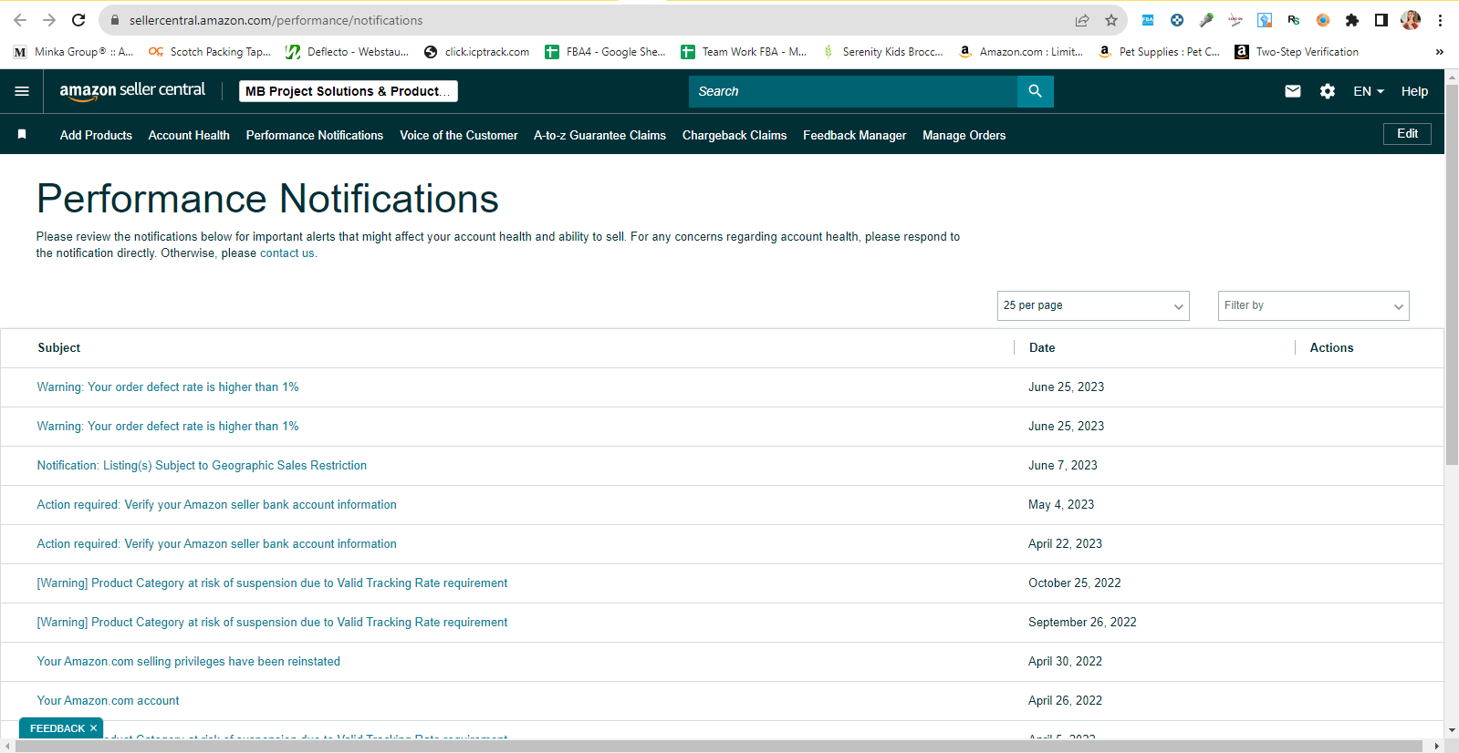The width and height of the screenshot is (1459, 753).
Task: Click the FBA extension icon in toolbar
Action: (1148, 20)
